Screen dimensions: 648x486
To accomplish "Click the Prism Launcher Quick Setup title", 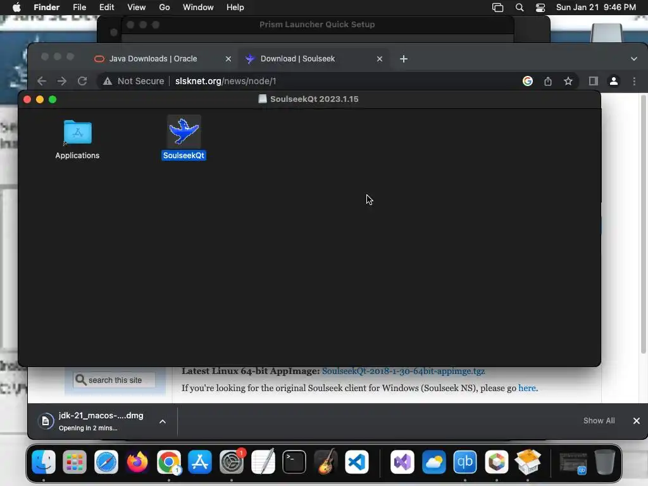I will 317,25.
